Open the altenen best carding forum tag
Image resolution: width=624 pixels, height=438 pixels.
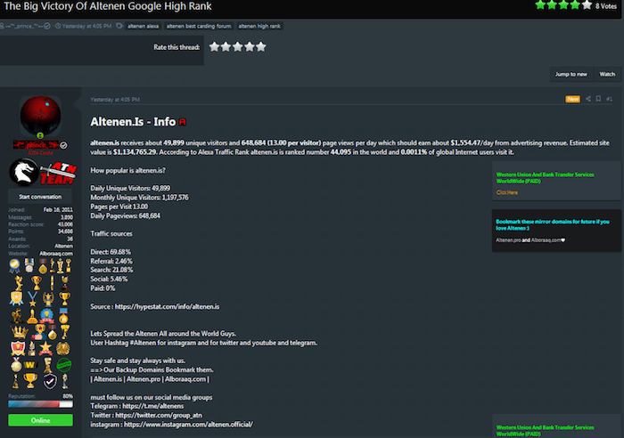tap(199, 26)
